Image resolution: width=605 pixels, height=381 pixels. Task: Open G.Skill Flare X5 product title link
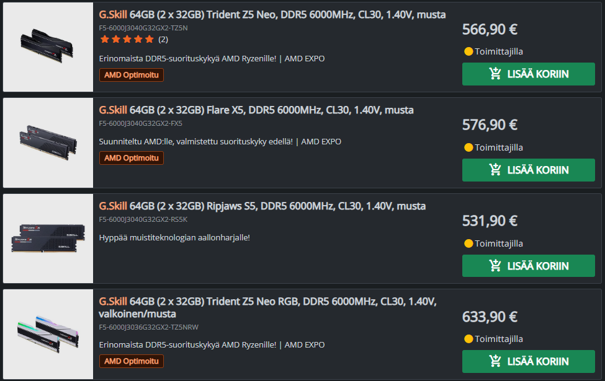[x=256, y=110]
